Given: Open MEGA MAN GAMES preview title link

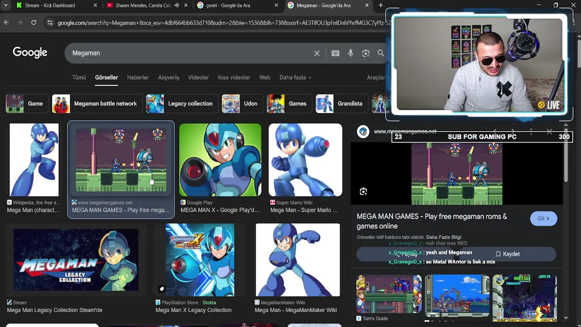Looking at the screenshot, I should 432,221.
